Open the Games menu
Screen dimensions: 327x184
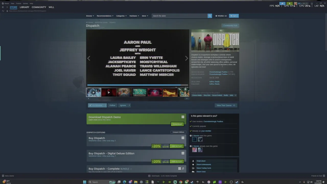(25, 3)
